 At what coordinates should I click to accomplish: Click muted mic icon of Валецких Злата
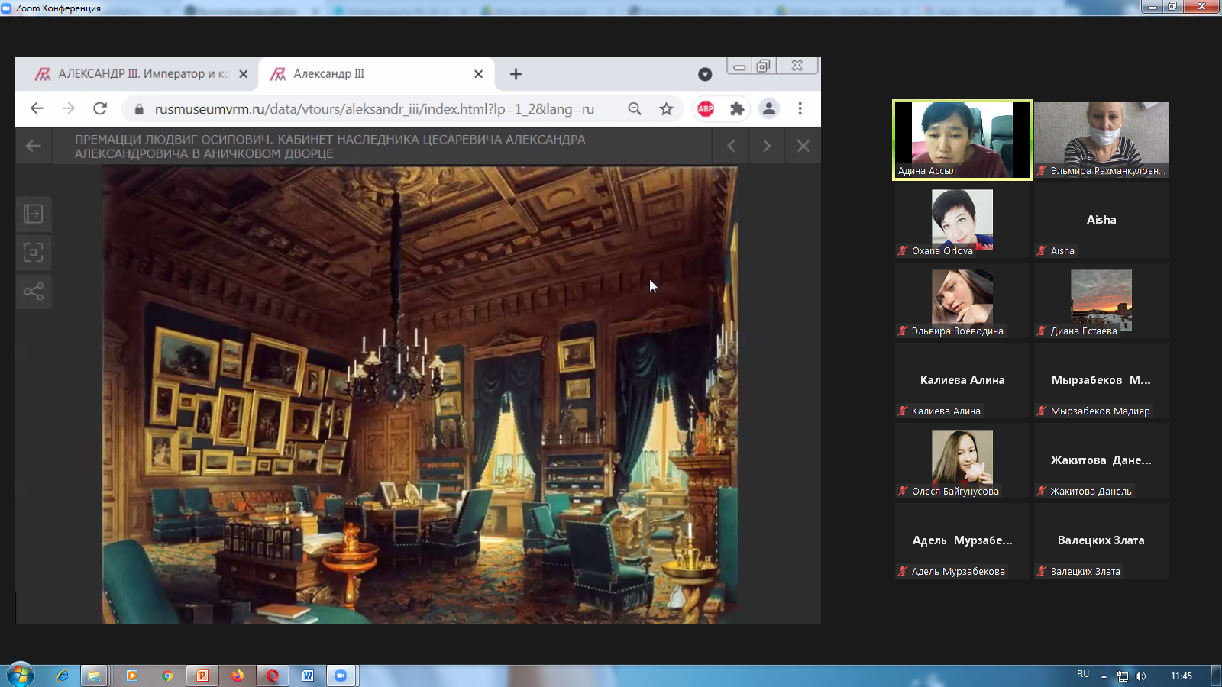pos(1042,571)
